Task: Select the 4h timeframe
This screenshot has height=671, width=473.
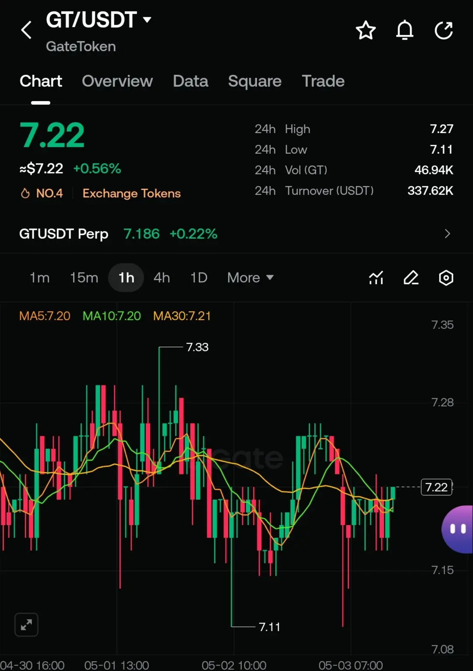Action: tap(162, 278)
